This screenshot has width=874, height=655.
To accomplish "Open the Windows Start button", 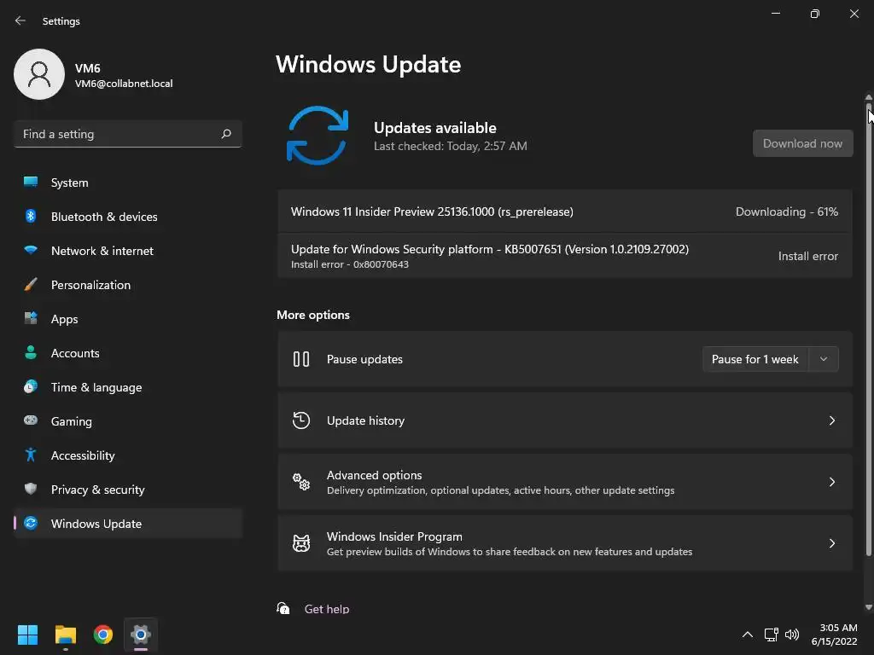I will (x=27, y=635).
